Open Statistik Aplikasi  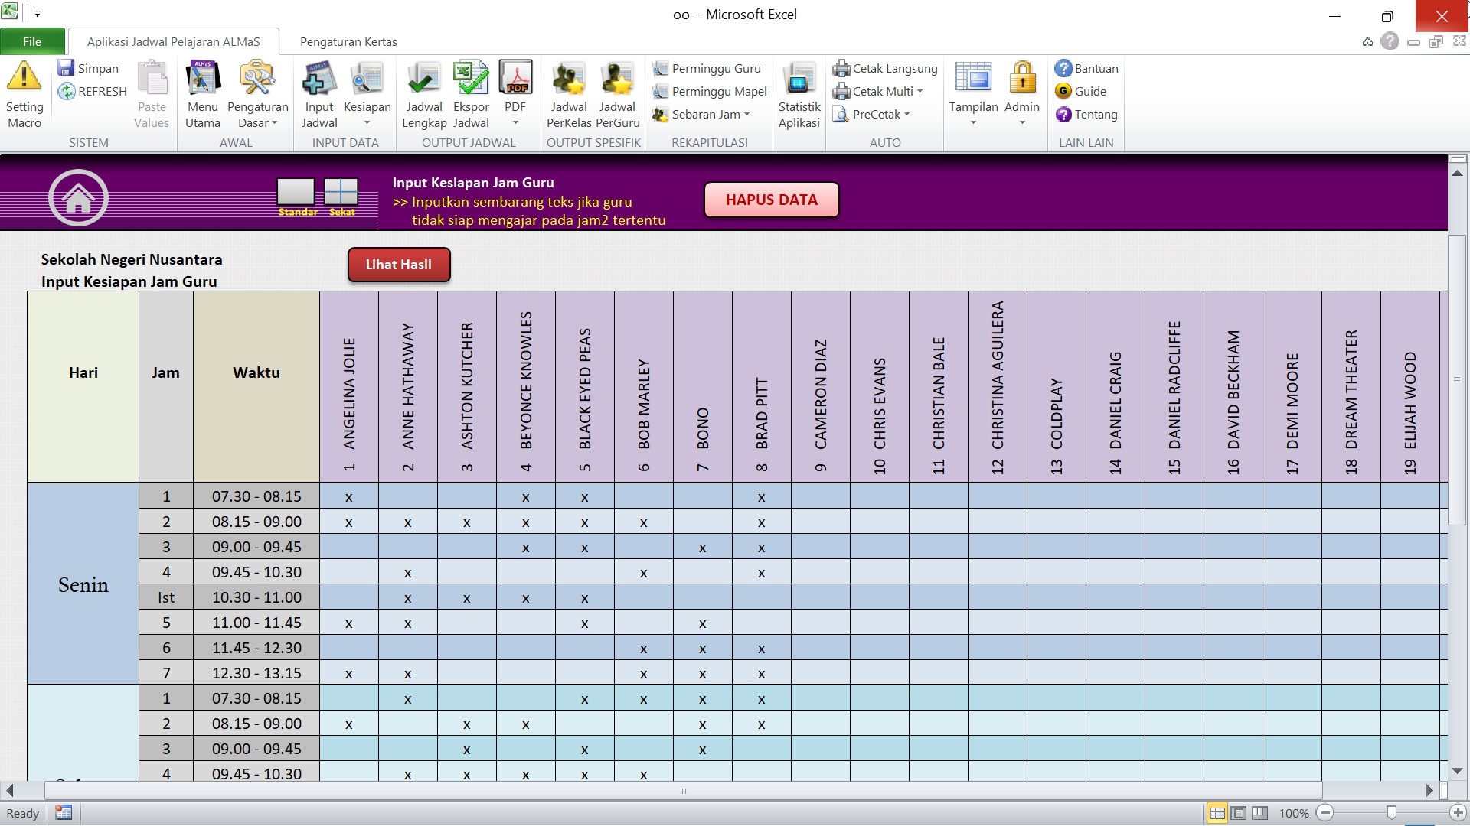(x=799, y=80)
